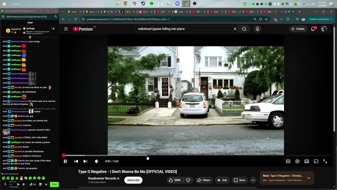Click Kick voice message microphone icon
The width and height of the screenshot is (337, 190).
coord(5,184)
